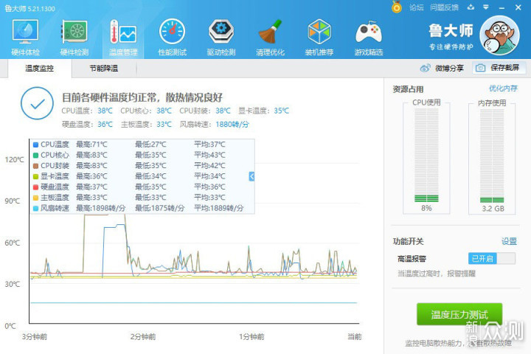Toggle the 风扇转速 cyan legend swatch
This screenshot has width=531, height=354.
point(35,208)
